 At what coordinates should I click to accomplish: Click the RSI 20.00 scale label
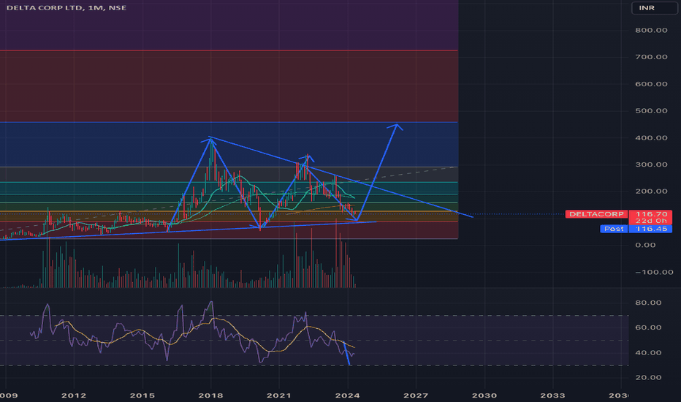[x=648, y=377]
